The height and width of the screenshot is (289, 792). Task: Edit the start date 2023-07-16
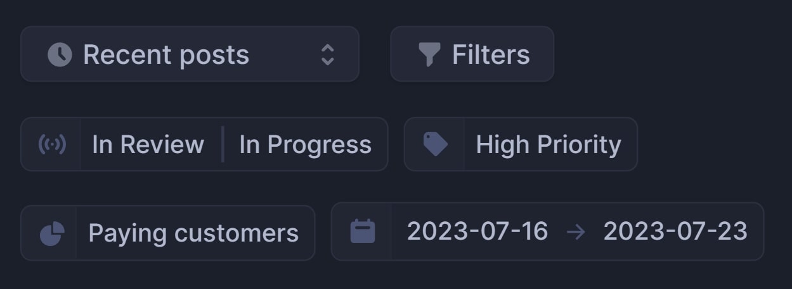477,231
